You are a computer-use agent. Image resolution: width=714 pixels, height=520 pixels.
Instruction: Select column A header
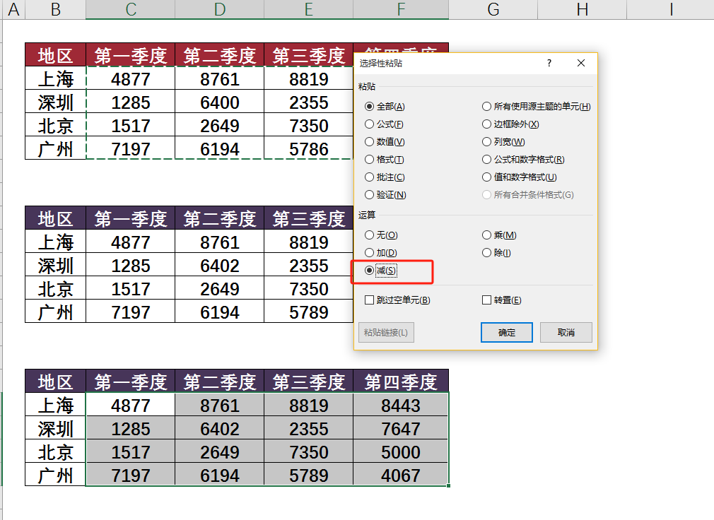[x=13, y=9]
